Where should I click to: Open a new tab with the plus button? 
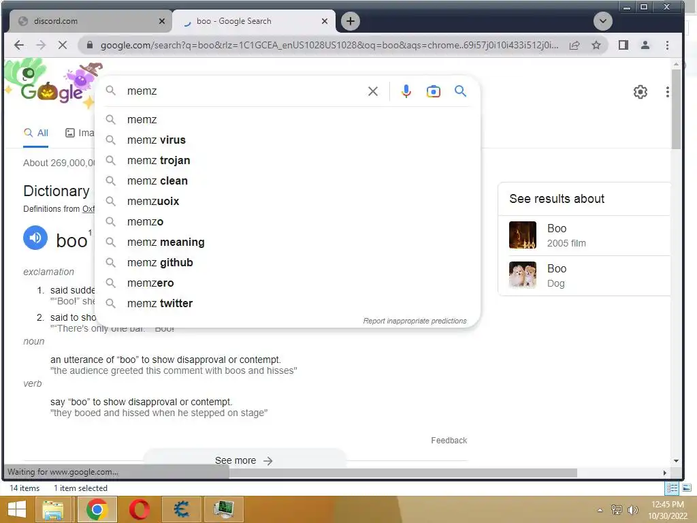(351, 21)
